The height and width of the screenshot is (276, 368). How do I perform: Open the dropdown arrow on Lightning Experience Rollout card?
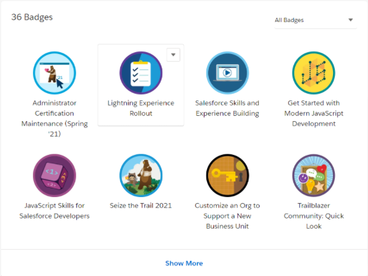pos(173,55)
